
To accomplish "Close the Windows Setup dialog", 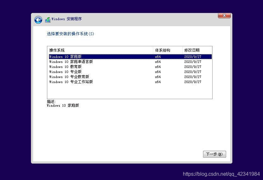I will tap(224, 15).
